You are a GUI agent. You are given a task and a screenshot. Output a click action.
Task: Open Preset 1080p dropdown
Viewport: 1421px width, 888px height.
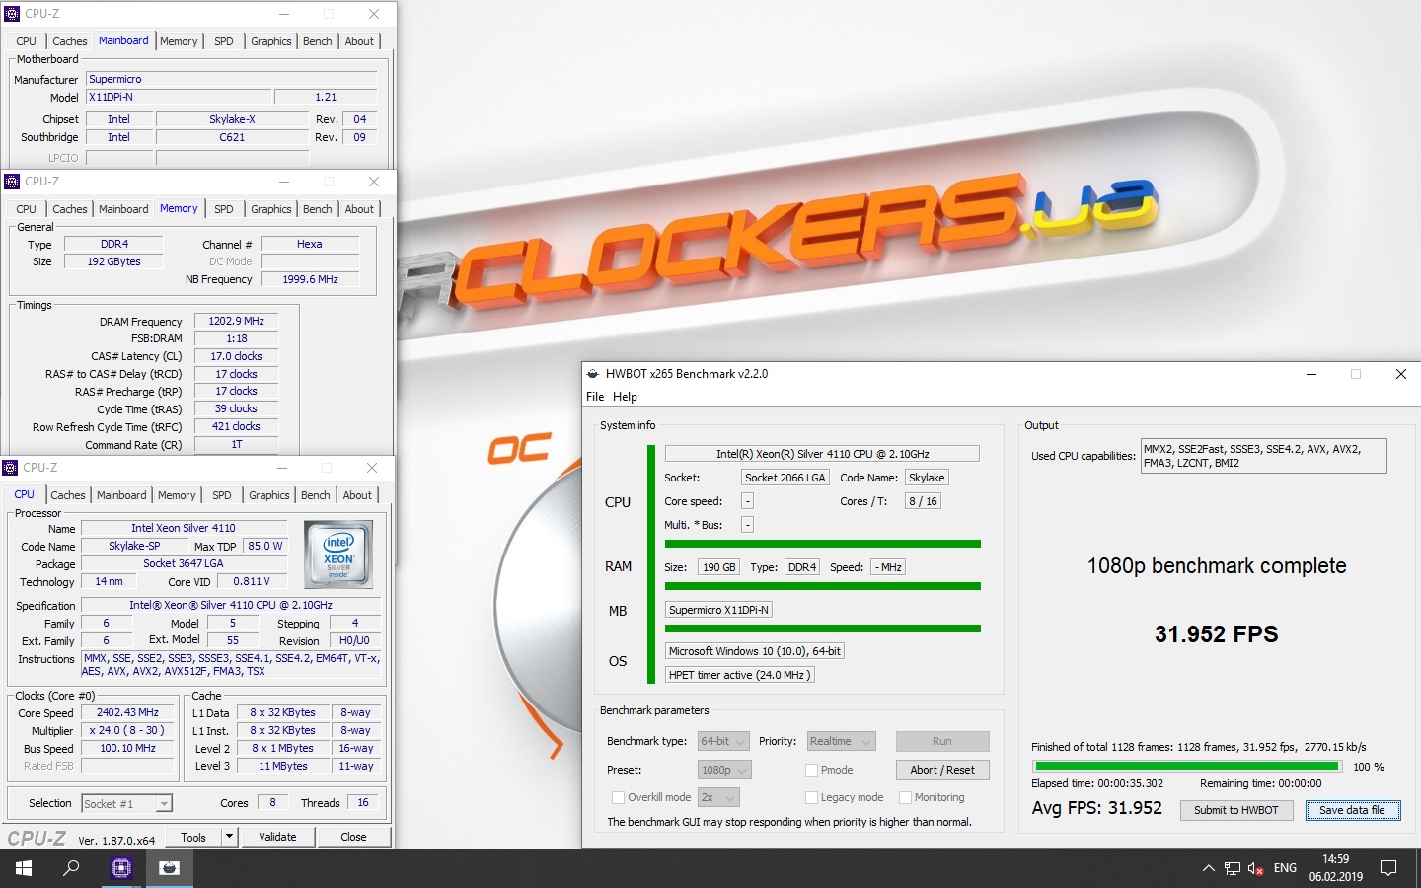pyautogui.click(x=724, y=770)
